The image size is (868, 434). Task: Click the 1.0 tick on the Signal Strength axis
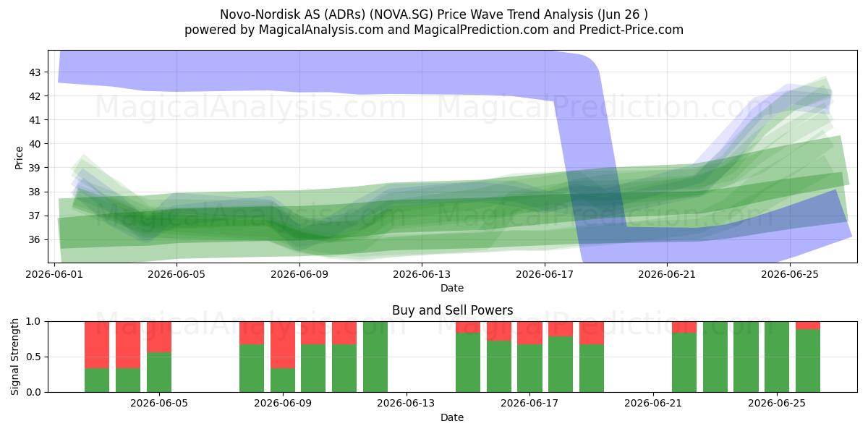[x=35, y=321]
